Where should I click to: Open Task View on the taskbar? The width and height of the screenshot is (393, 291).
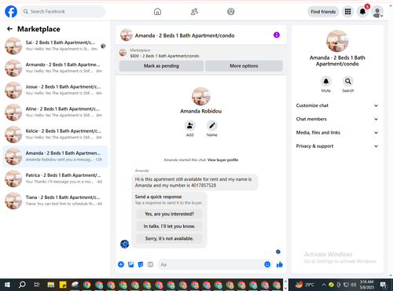pyautogui.click(x=37, y=285)
